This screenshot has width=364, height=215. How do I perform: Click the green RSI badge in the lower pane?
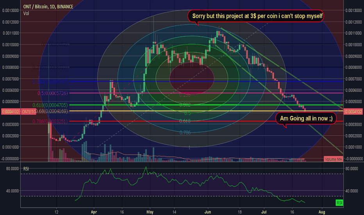(339, 202)
